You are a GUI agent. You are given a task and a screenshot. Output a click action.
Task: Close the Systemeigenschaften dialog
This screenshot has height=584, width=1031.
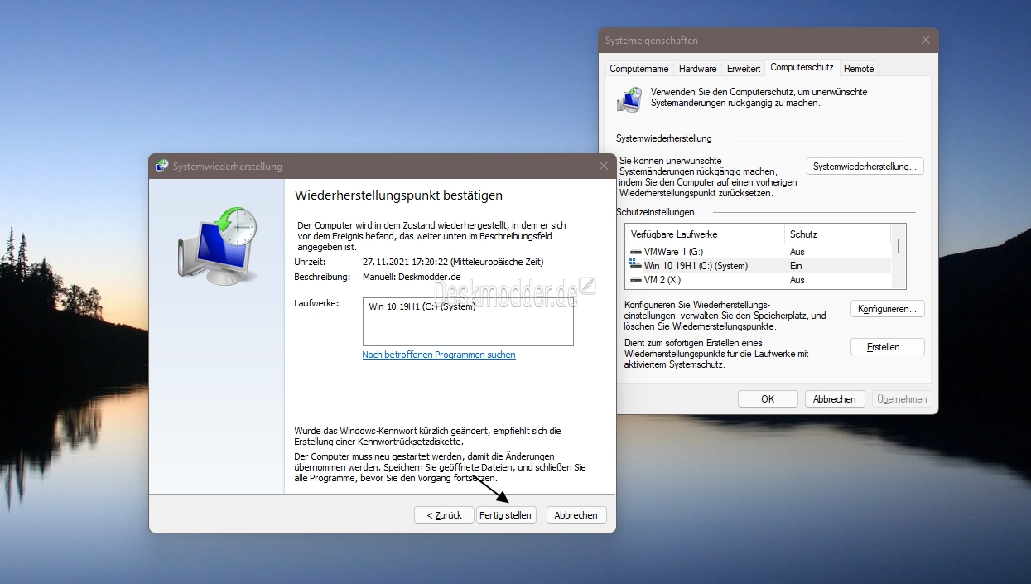(x=926, y=40)
